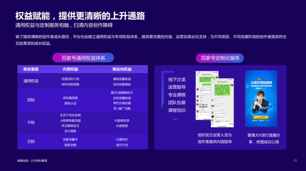
Task: Open the 从图文到短视频 livestream poster
Action: point(261,99)
